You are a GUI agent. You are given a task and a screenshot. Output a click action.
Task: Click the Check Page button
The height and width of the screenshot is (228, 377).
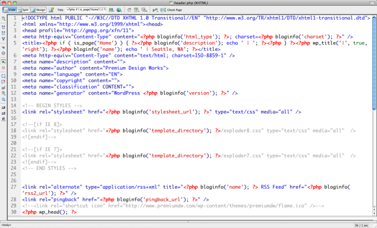(x=171, y=10)
